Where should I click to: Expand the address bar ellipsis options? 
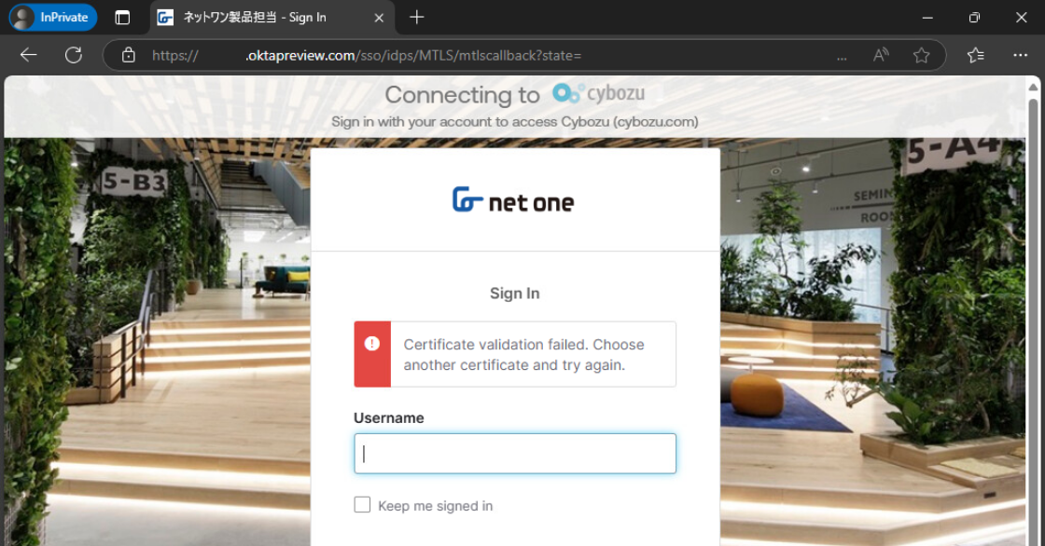842,56
